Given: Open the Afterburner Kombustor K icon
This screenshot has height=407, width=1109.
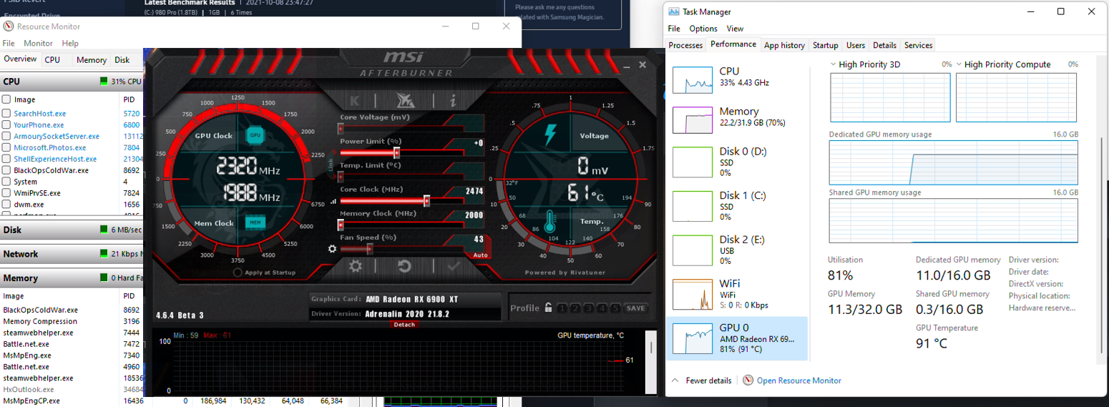Looking at the screenshot, I should [356, 100].
